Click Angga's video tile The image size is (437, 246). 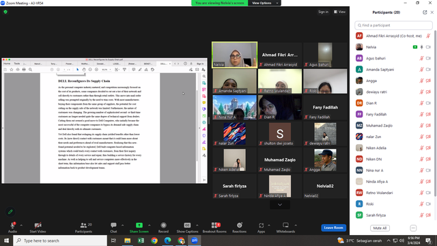325,160
